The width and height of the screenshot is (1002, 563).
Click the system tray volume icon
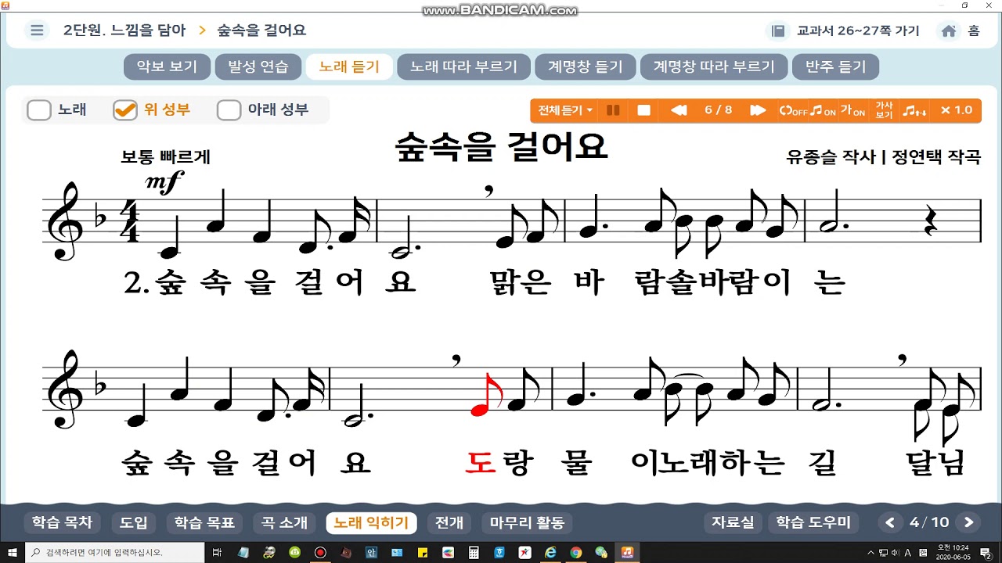pyautogui.click(x=897, y=552)
